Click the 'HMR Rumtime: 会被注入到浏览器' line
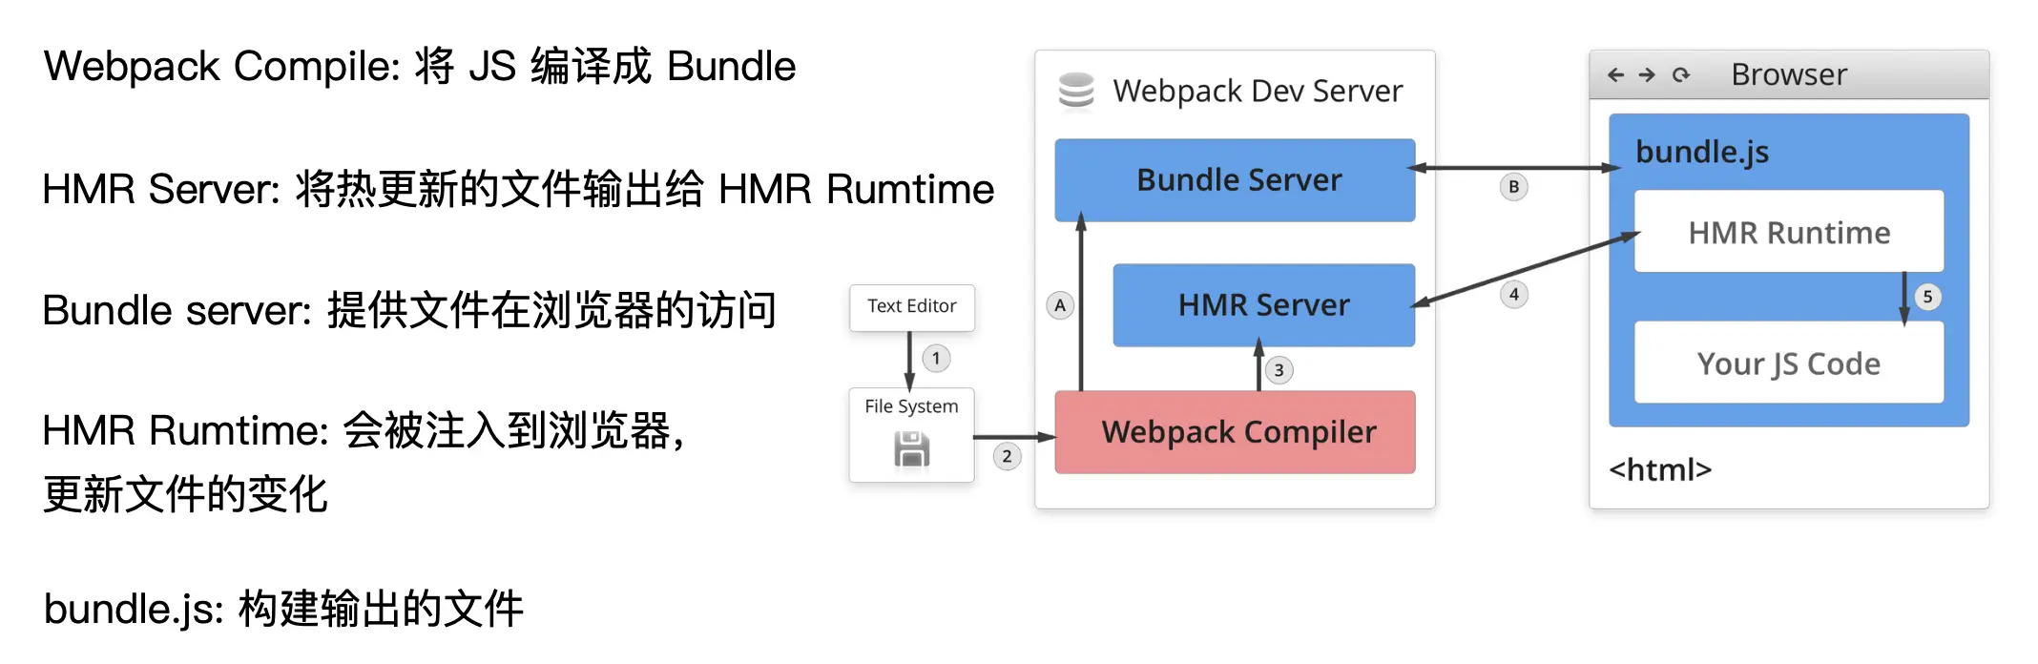This screenshot has height=664, width=2038. [364, 431]
